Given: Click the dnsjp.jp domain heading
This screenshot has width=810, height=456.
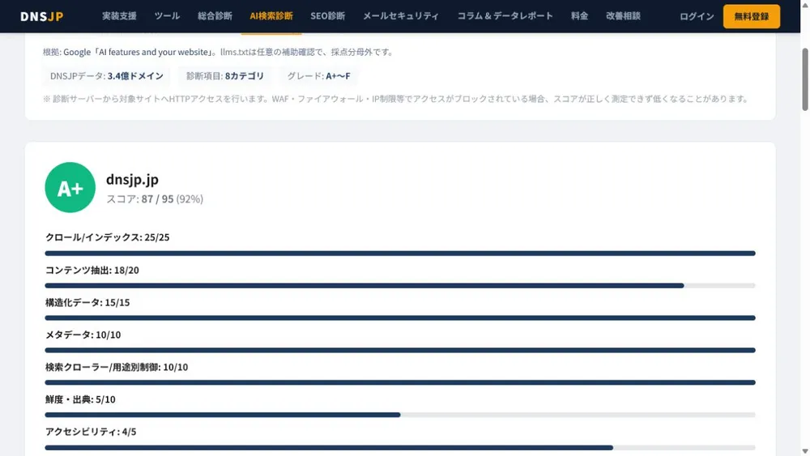Looking at the screenshot, I should coord(132,179).
